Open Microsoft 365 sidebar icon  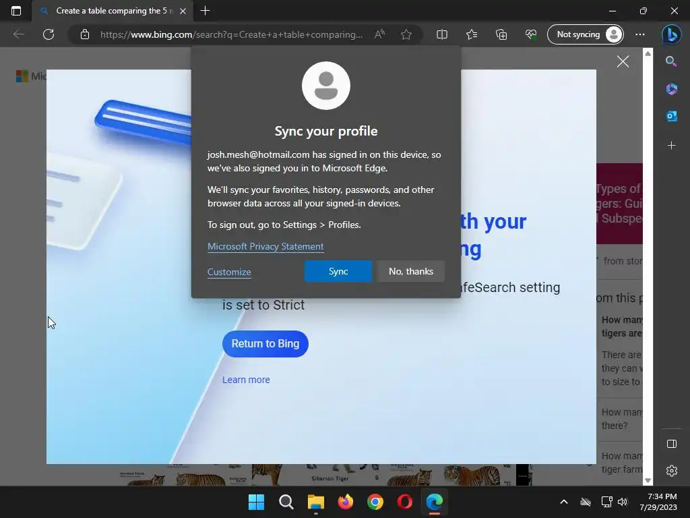tap(672, 89)
